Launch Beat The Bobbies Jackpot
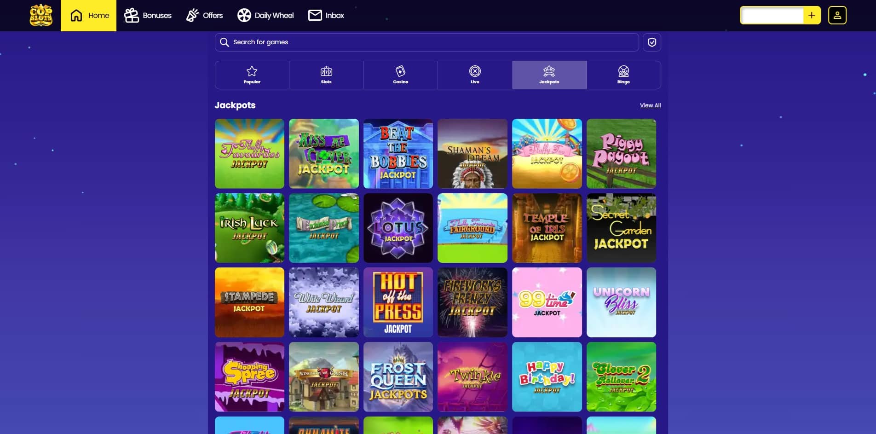 [398, 153]
